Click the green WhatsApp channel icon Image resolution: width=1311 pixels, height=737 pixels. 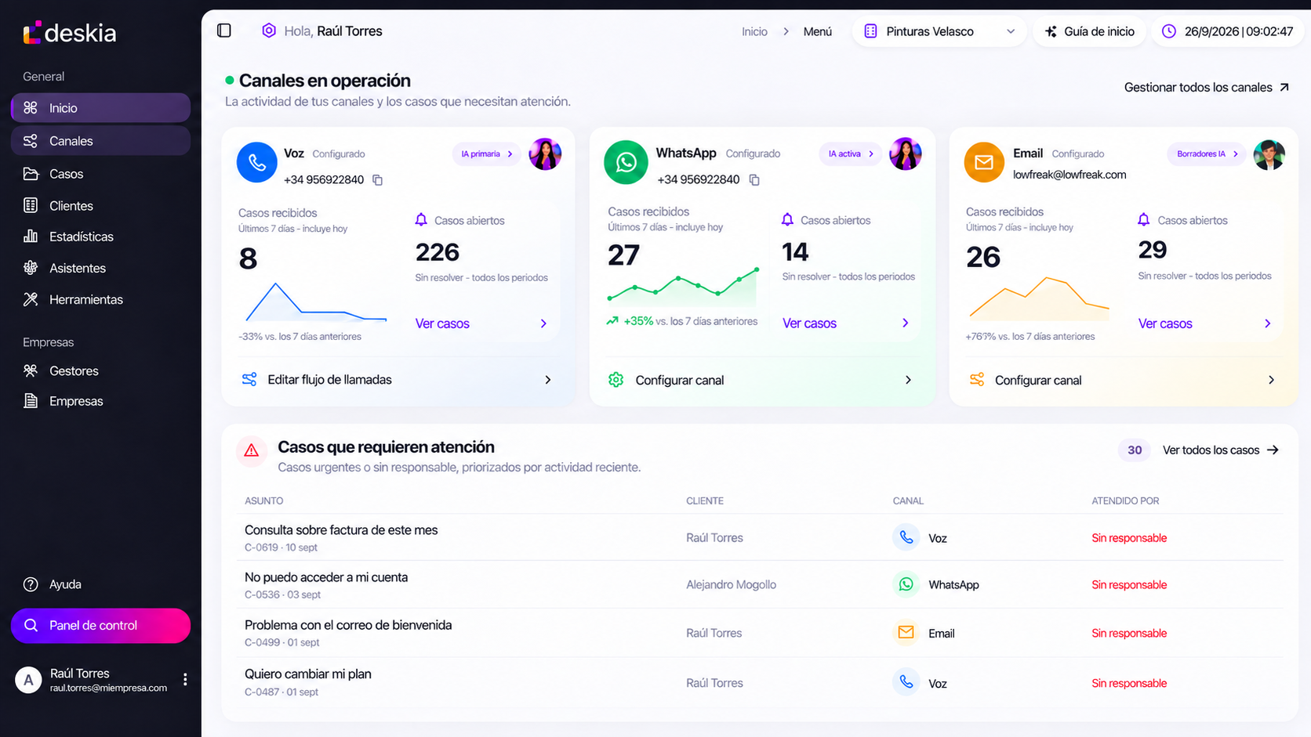626,162
